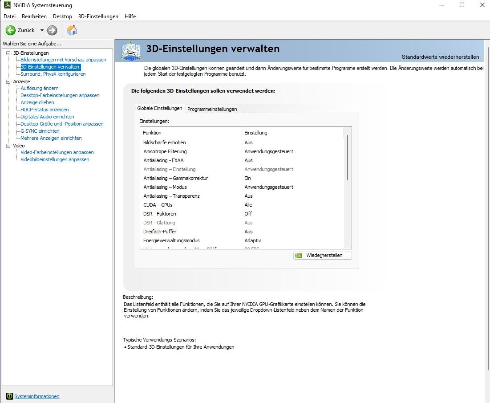
Task: Click the 3D cube header icon
Action: click(131, 51)
